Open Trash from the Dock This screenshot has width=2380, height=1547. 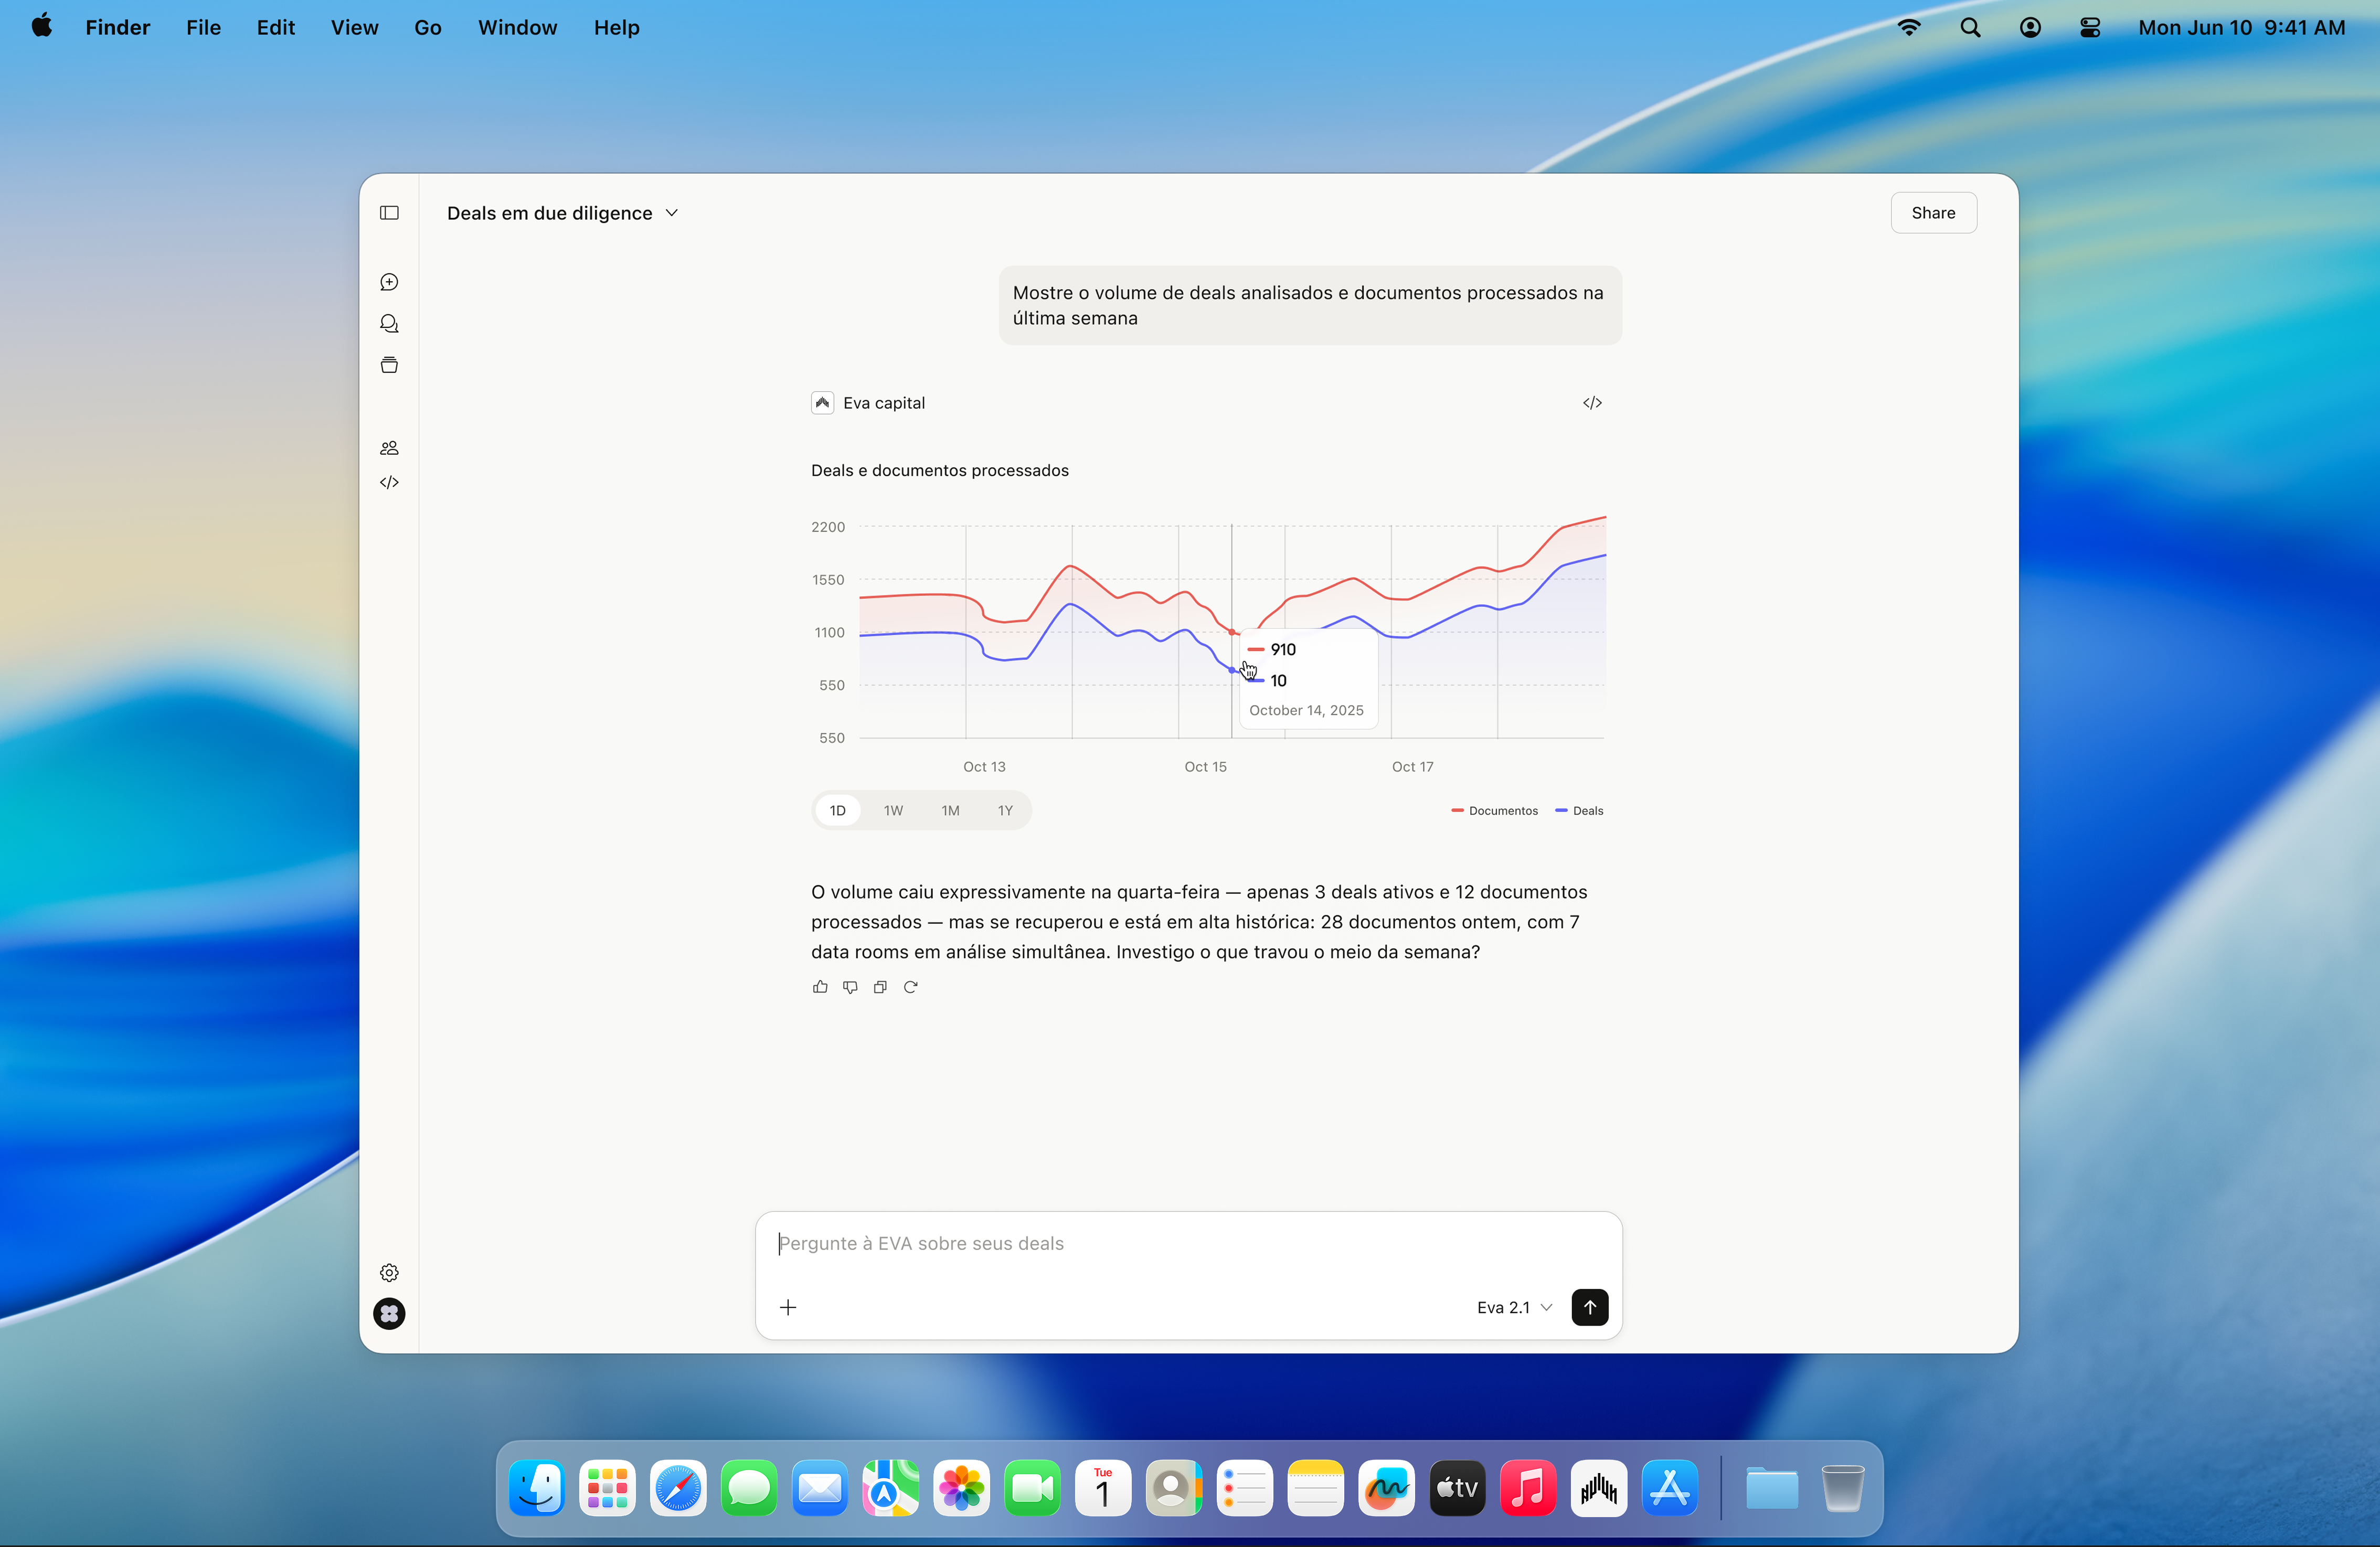tap(1842, 1489)
